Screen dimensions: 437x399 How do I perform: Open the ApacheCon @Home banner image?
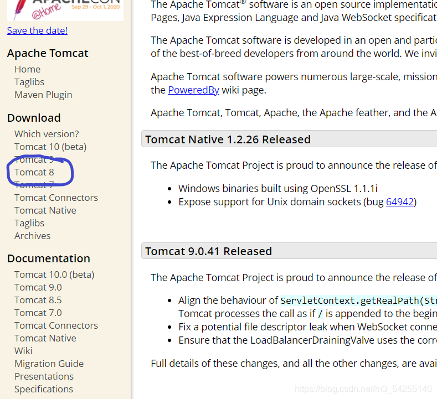[65, 10]
